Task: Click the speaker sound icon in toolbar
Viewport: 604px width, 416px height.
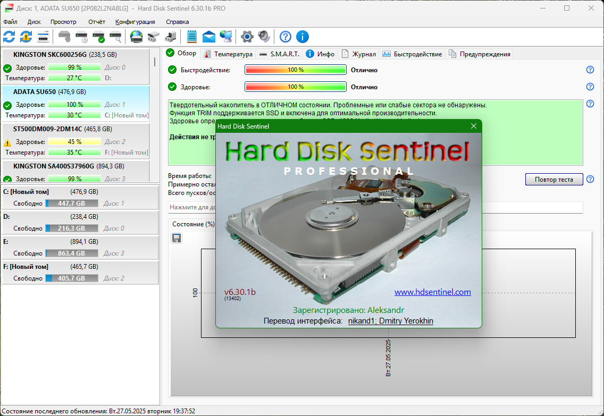Action: click(264, 37)
